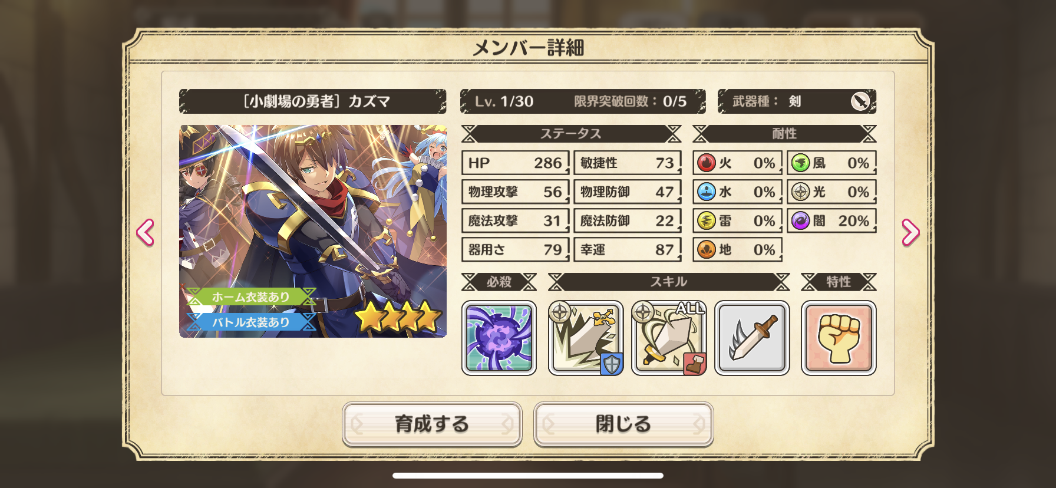Image resolution: width=1056 pixels, height=488 pixels.
Task: Select the ステータス section header
Action: [571, 134]
